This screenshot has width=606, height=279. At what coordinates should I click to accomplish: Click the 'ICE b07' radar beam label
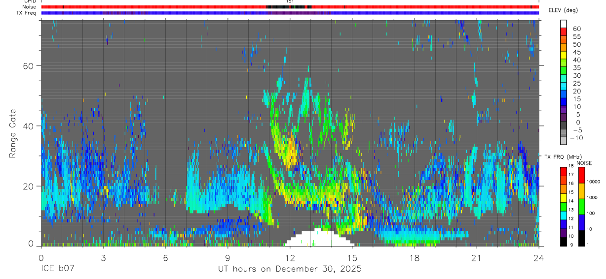57,269
